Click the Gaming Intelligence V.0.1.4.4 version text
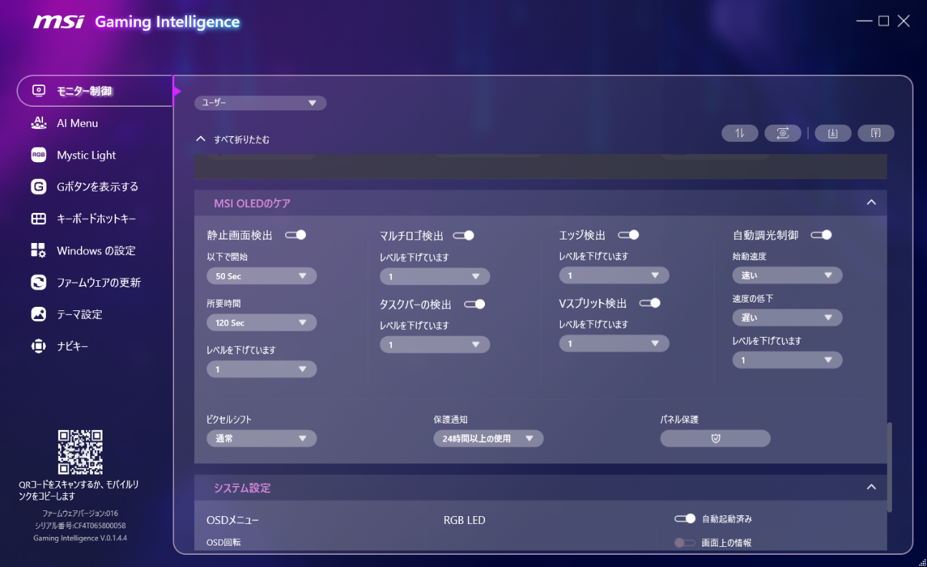Viewport: 927px width, 567px height. click(x=80, y=538)
